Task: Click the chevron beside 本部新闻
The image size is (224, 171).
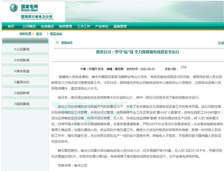Action: click(x=15, y=60)
